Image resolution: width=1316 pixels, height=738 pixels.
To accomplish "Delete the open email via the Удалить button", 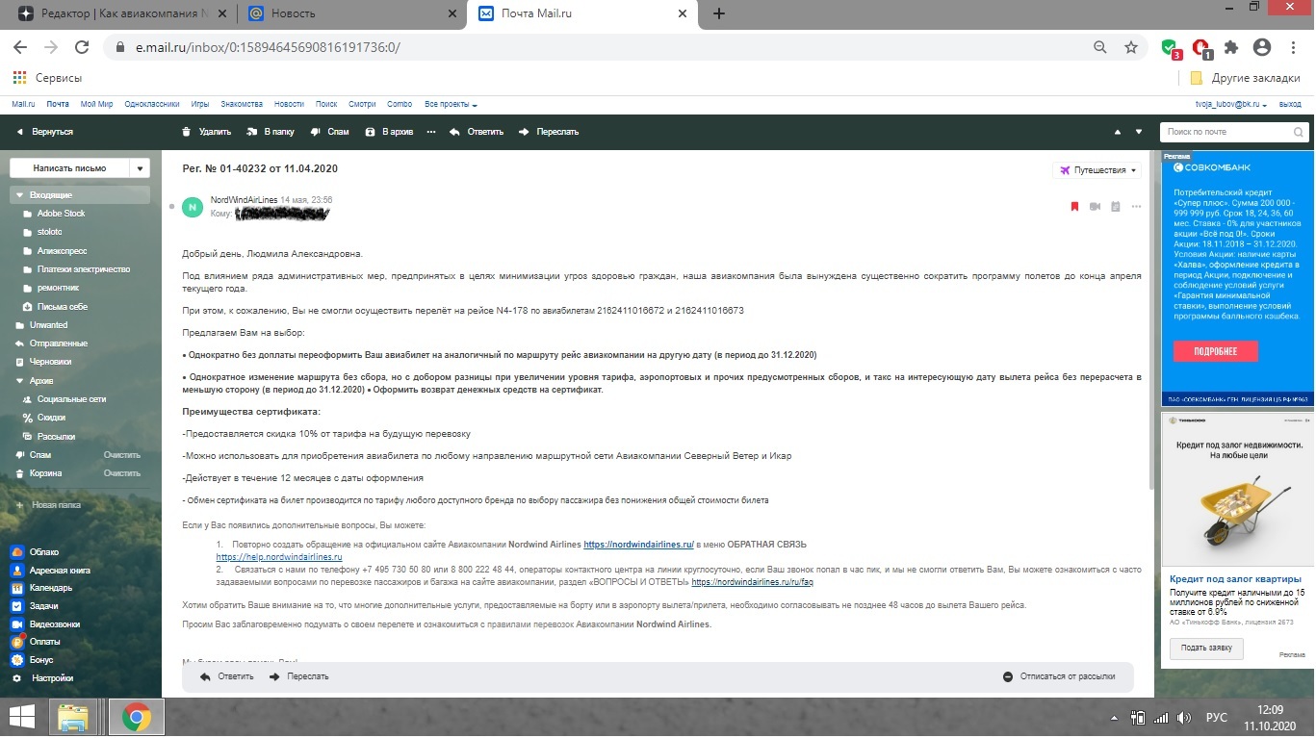I will tap(206, 132).
